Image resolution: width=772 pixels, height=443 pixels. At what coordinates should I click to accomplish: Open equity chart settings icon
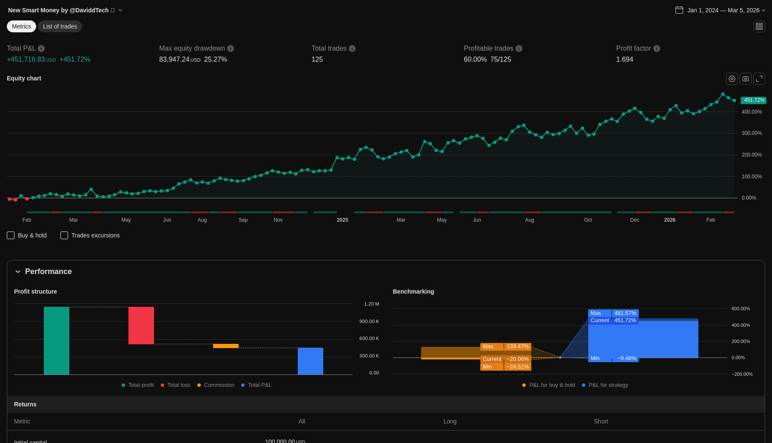(732, 79)
